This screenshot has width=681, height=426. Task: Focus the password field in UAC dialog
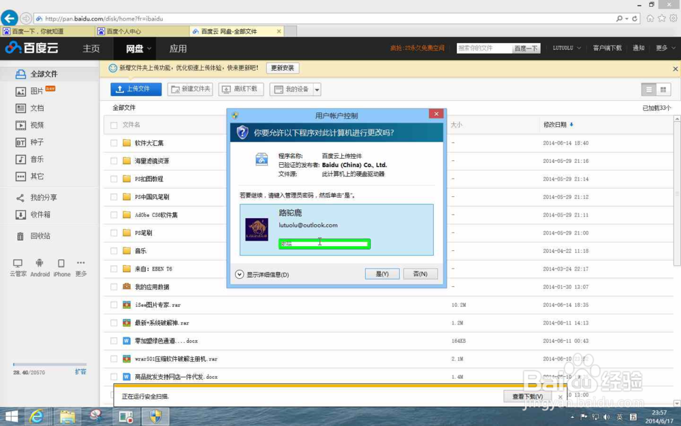[324, 244]
